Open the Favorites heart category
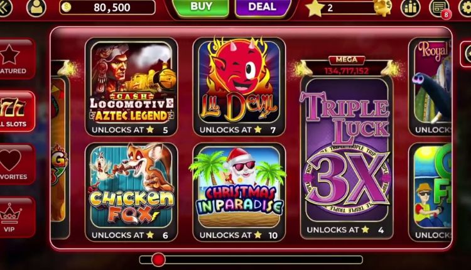The width and height of the screenshot is (471, 270). point(17,164)
